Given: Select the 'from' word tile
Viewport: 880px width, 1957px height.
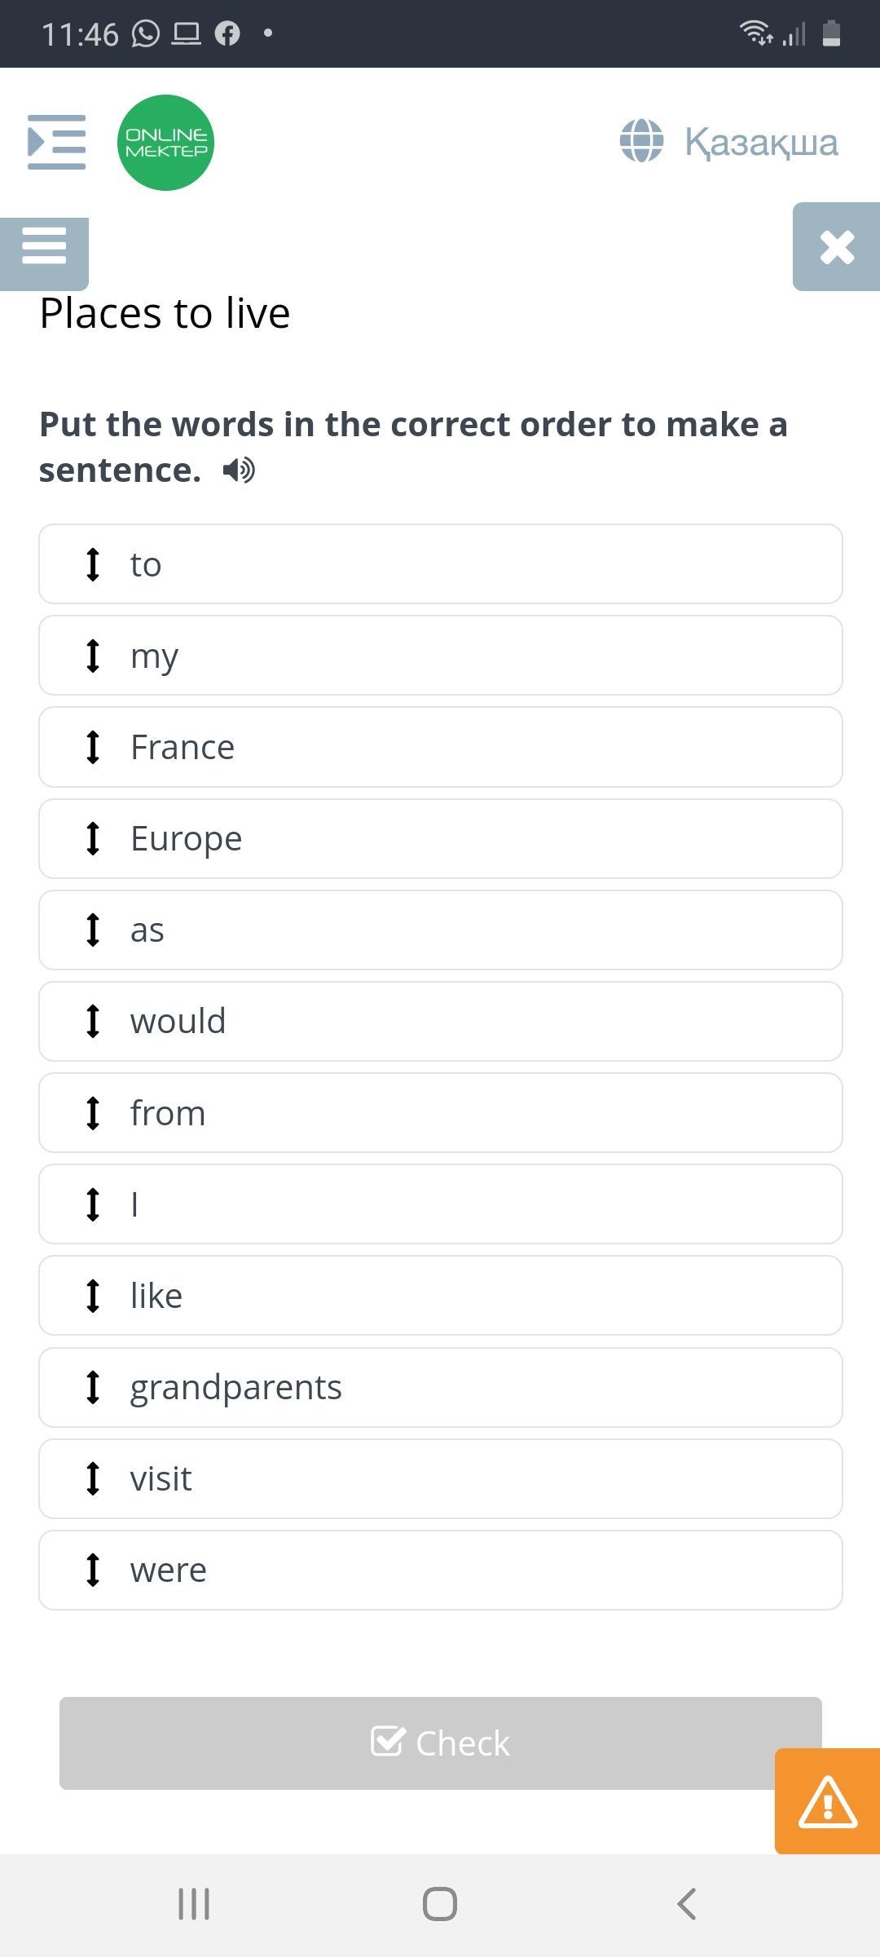Looking at the screenshot, I should 440,1113.
